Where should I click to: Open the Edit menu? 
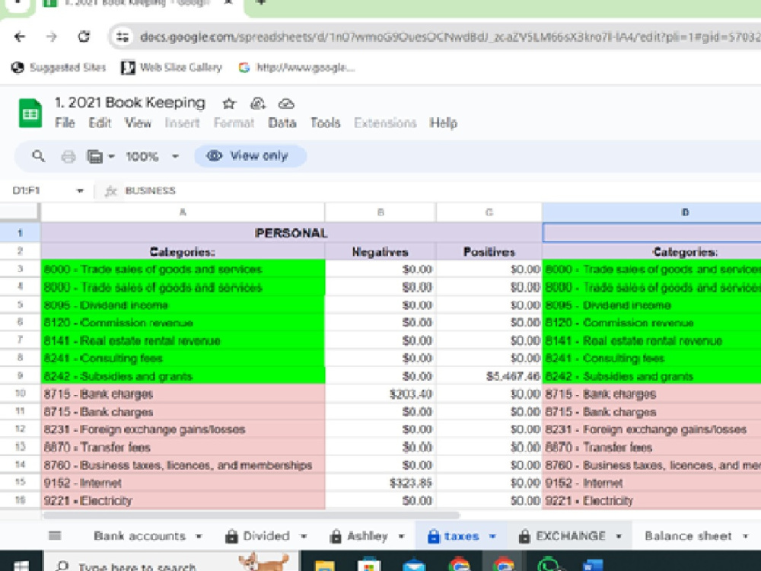click(x=100, y=123)
